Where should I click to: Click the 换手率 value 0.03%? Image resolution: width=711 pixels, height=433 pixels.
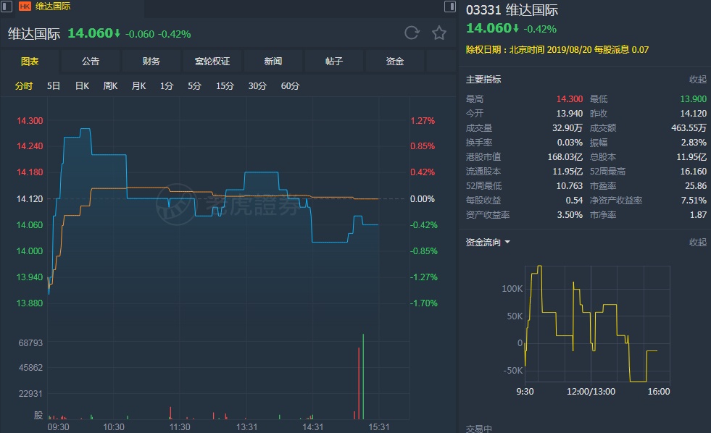pyautogui.click(x=570, y=142)
